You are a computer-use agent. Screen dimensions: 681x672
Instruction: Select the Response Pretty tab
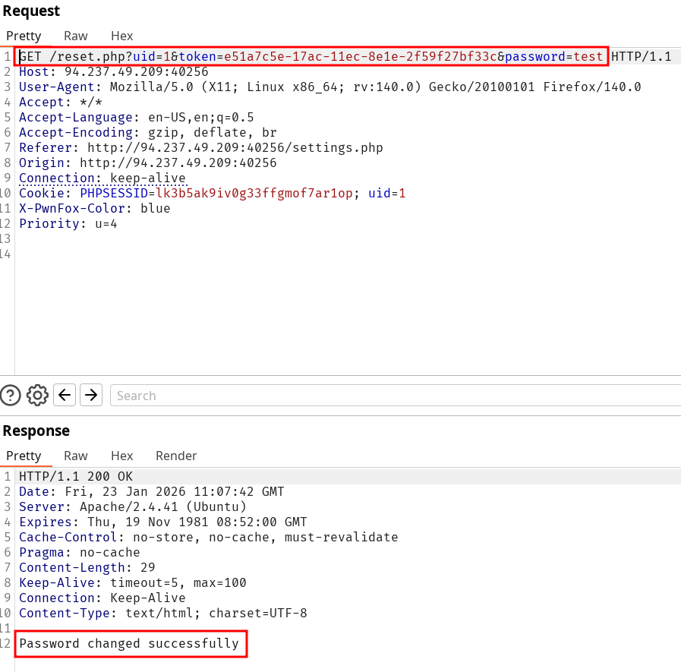tap(24, 456)
